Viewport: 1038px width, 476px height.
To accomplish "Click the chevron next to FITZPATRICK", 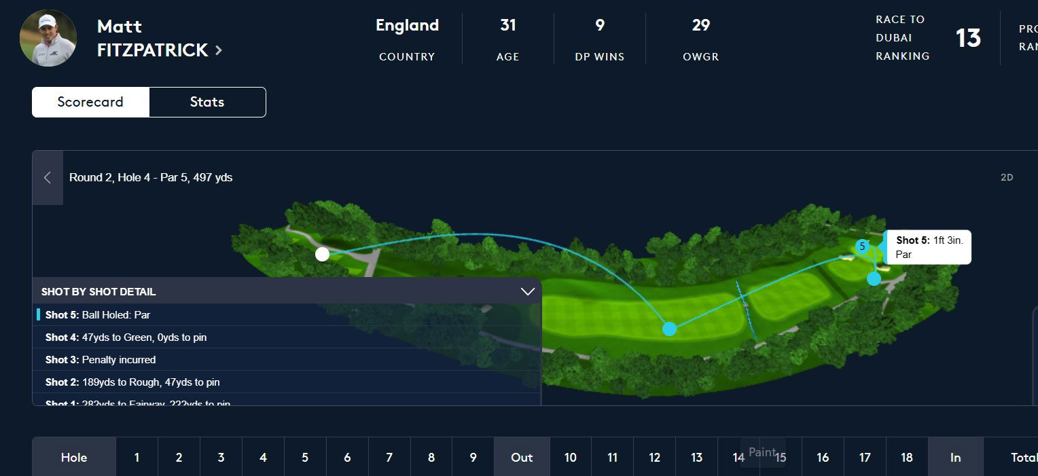I will point(219,50).
